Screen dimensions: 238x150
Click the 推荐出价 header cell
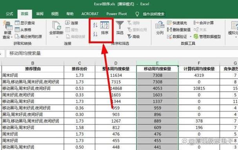(x=80, y=69)
